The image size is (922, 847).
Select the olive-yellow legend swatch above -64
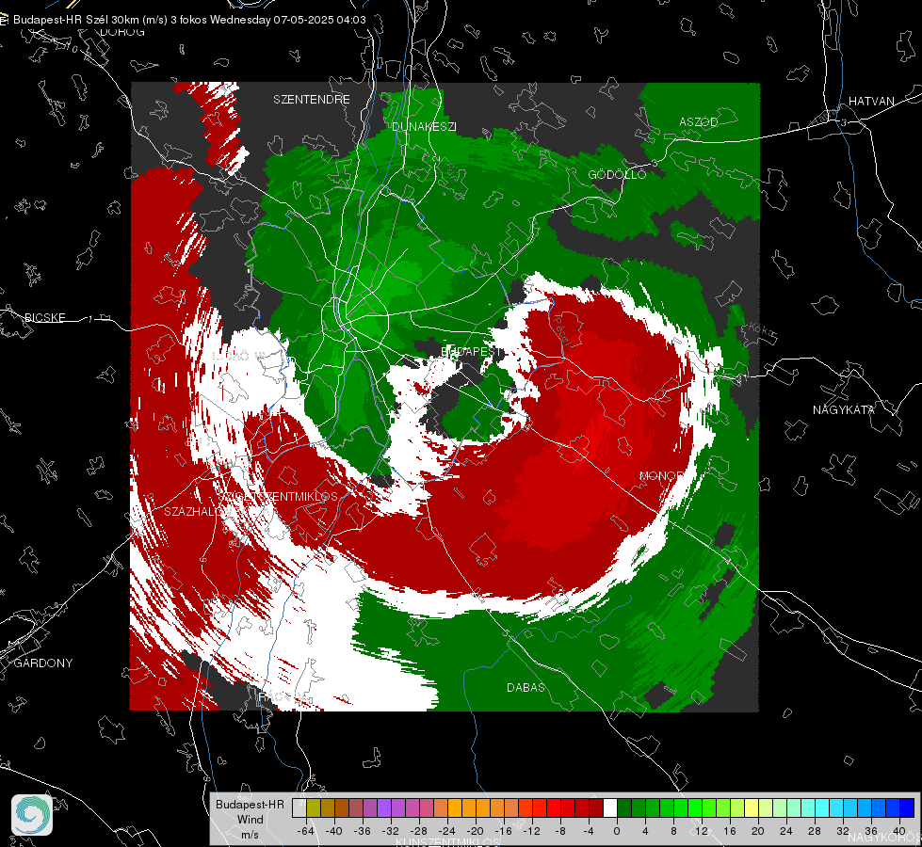314,807
